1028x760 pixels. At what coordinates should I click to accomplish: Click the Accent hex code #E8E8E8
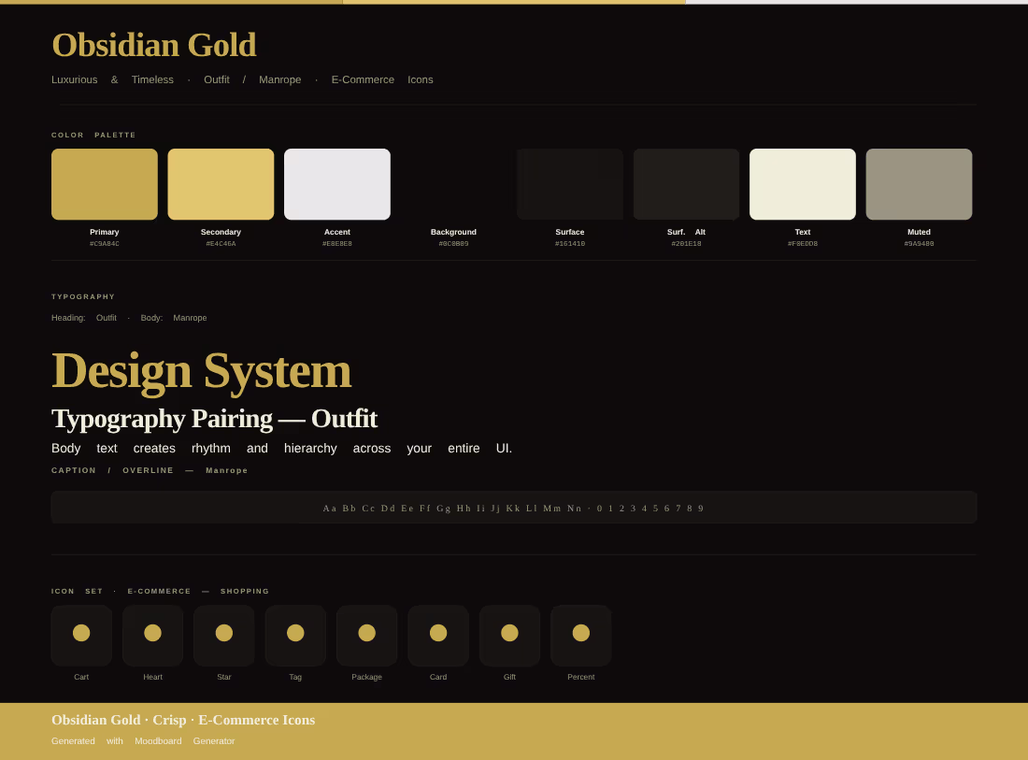pyautogui.click(x=337, y=244)
